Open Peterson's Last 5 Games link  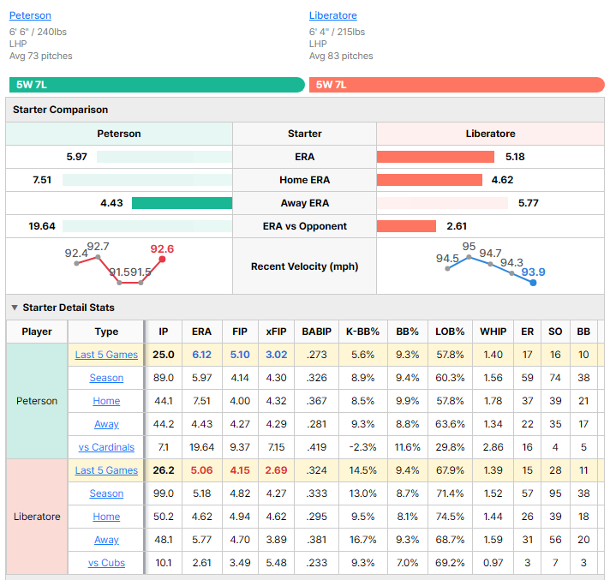click(106, 355)
